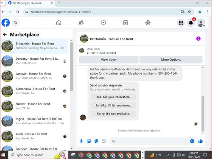Open the account profile avatar menu
212x159 pixels.
(201, 22)
